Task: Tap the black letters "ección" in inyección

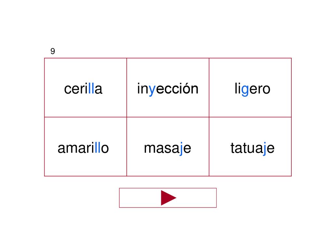Action: 177,88
